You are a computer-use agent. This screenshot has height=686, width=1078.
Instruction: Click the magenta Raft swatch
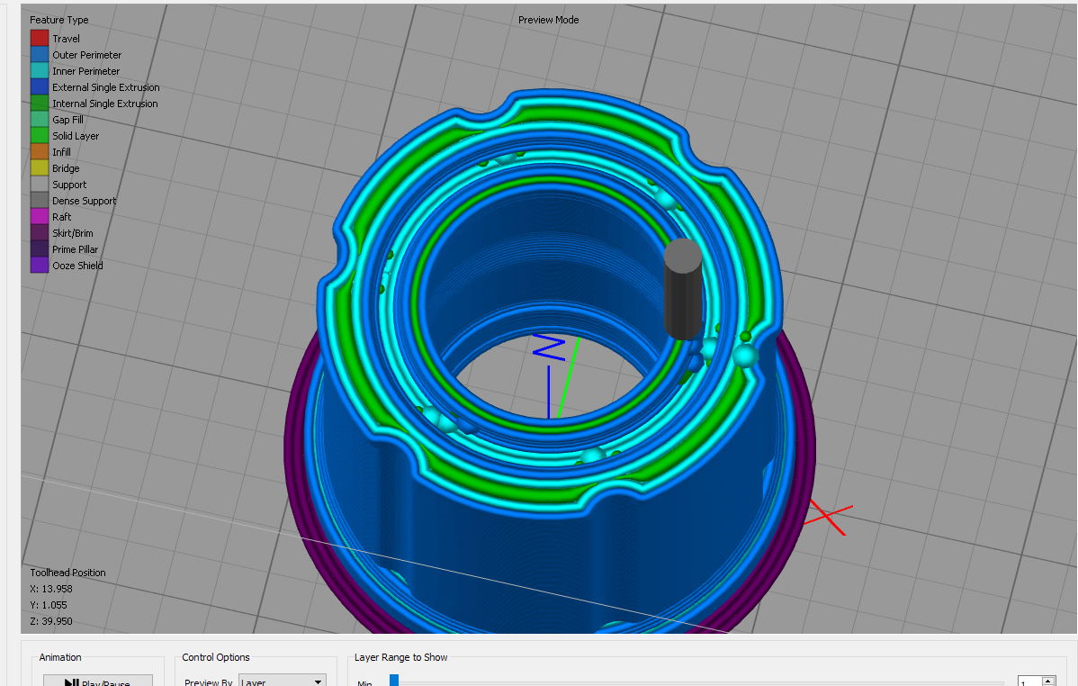click(40, 217)
